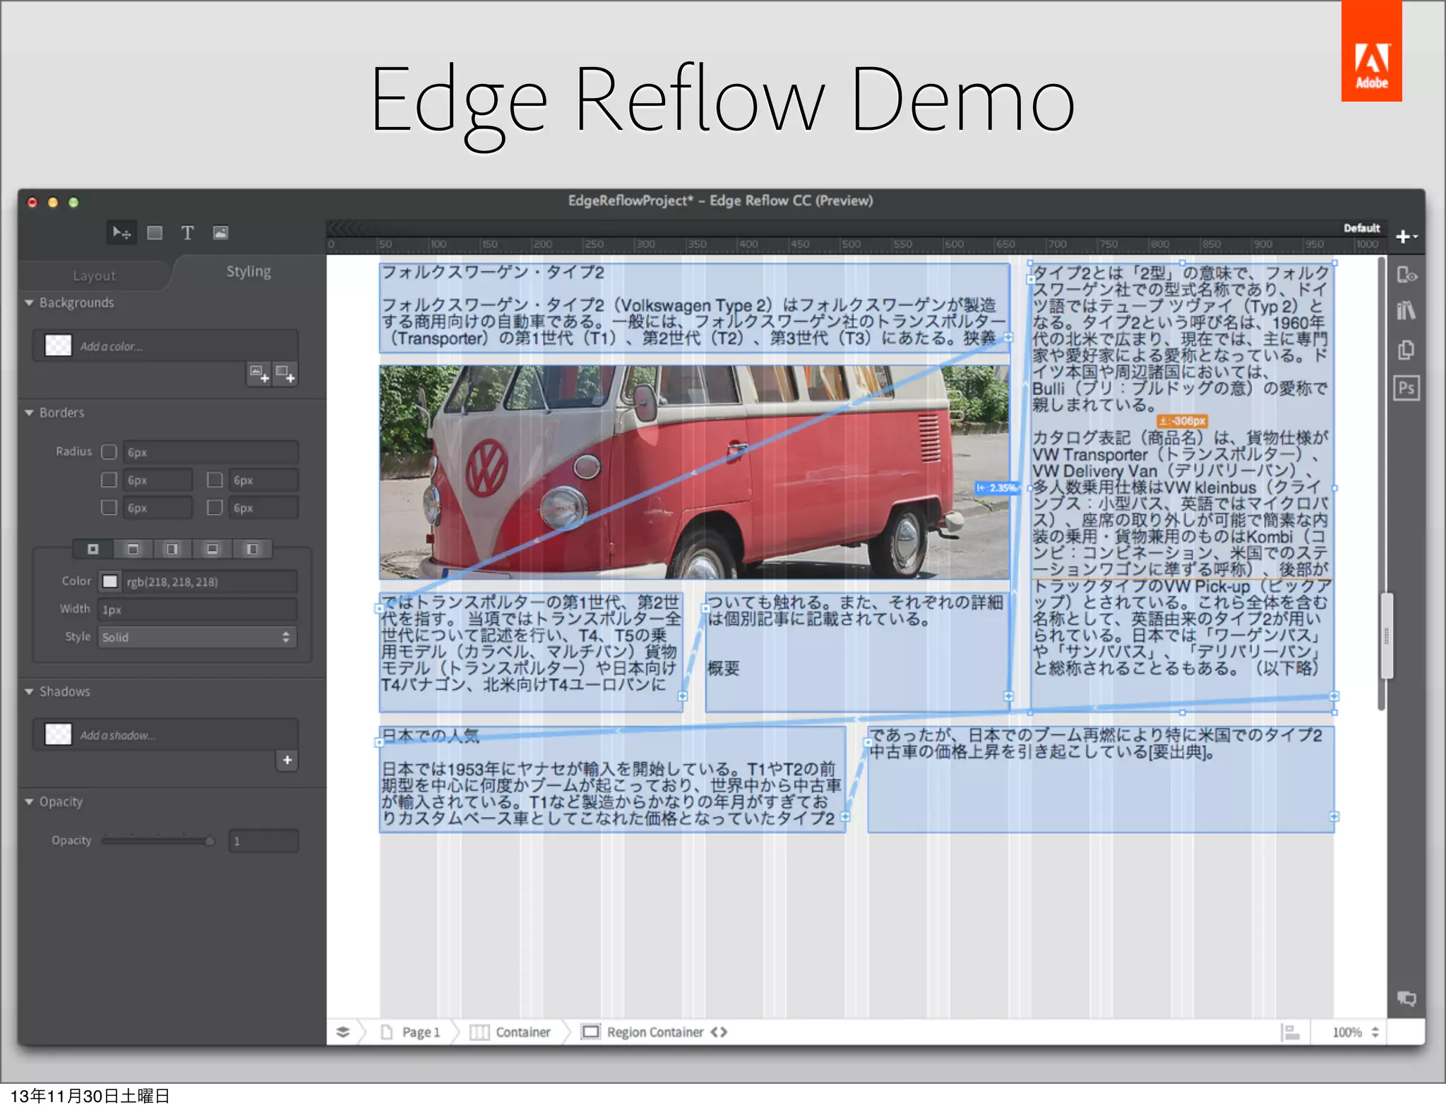The height and width of the screenshot is (1112, 1446).
Task: Select the Box rectangle tool
Action: 155,233
